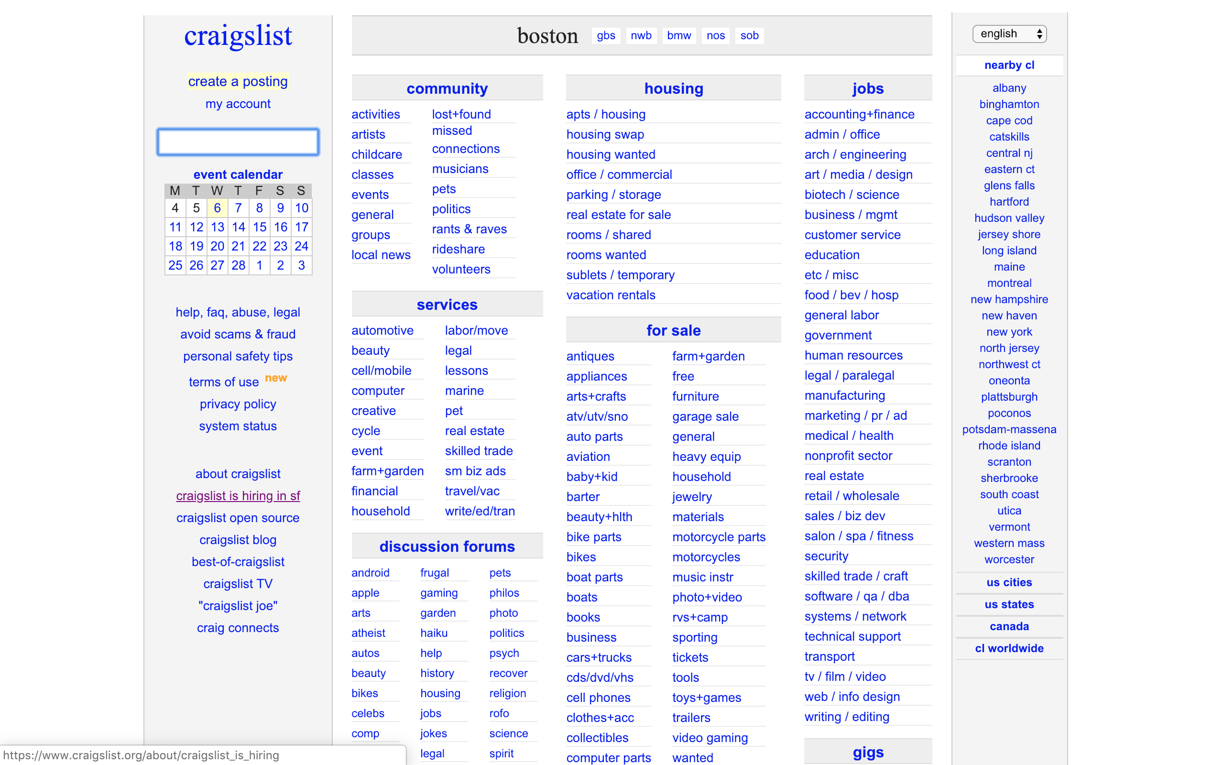Open rhode island nearby site
This screenshot has width=1224, height=765.
(x=1008, y=446)
